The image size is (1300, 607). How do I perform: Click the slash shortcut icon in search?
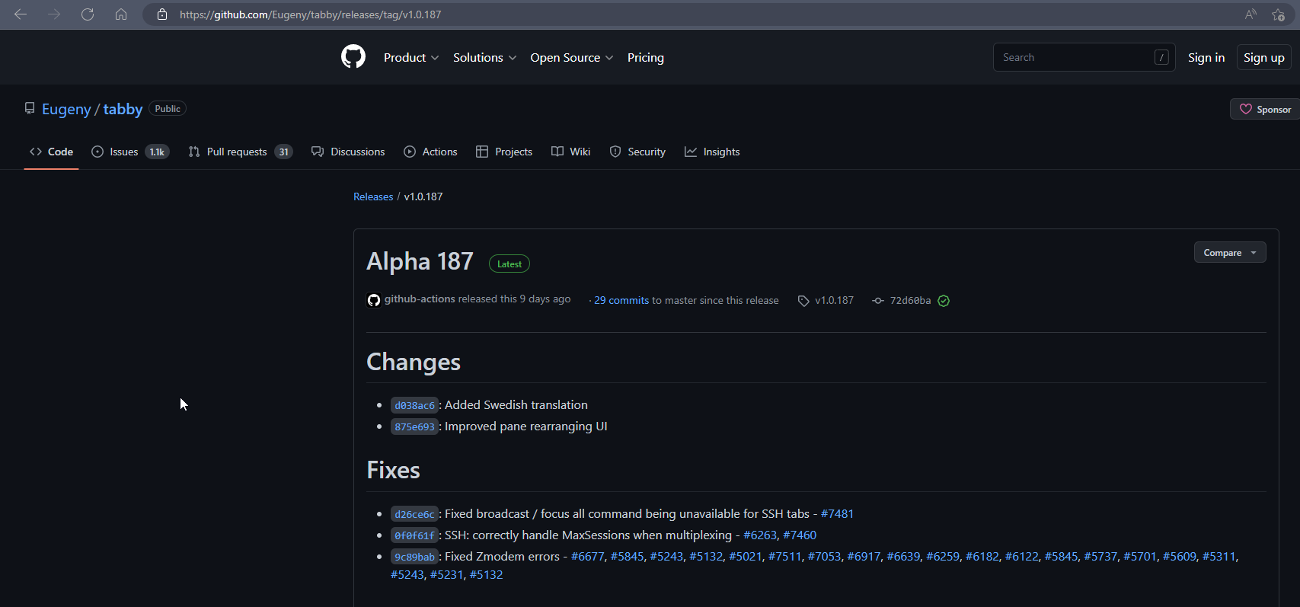[x=1161, y=57]
